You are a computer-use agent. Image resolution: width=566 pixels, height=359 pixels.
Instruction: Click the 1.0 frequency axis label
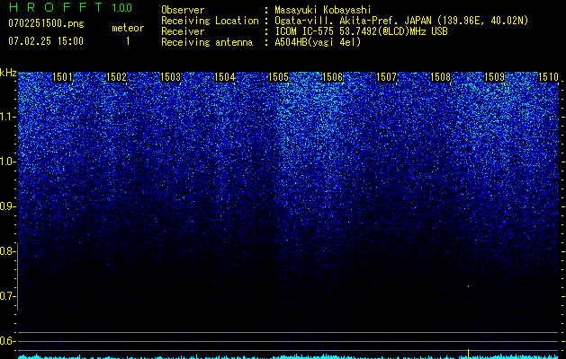(8, 162)
